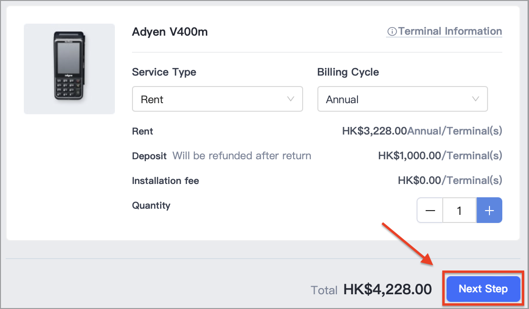
Task: Select the Adyen V400m product title
Action: point(170,32)
